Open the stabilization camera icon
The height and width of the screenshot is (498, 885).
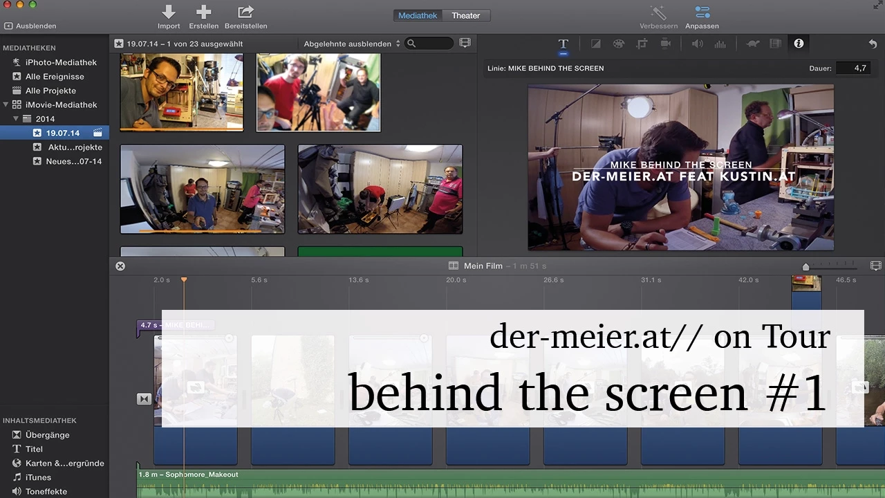coord(665,44)
